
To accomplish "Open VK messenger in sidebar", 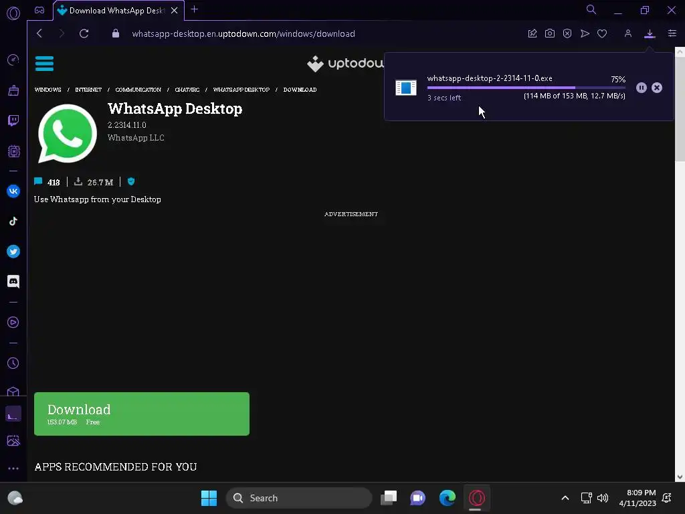I will pos(13,191).
